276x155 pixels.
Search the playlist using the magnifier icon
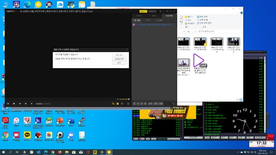click(173, 104)
